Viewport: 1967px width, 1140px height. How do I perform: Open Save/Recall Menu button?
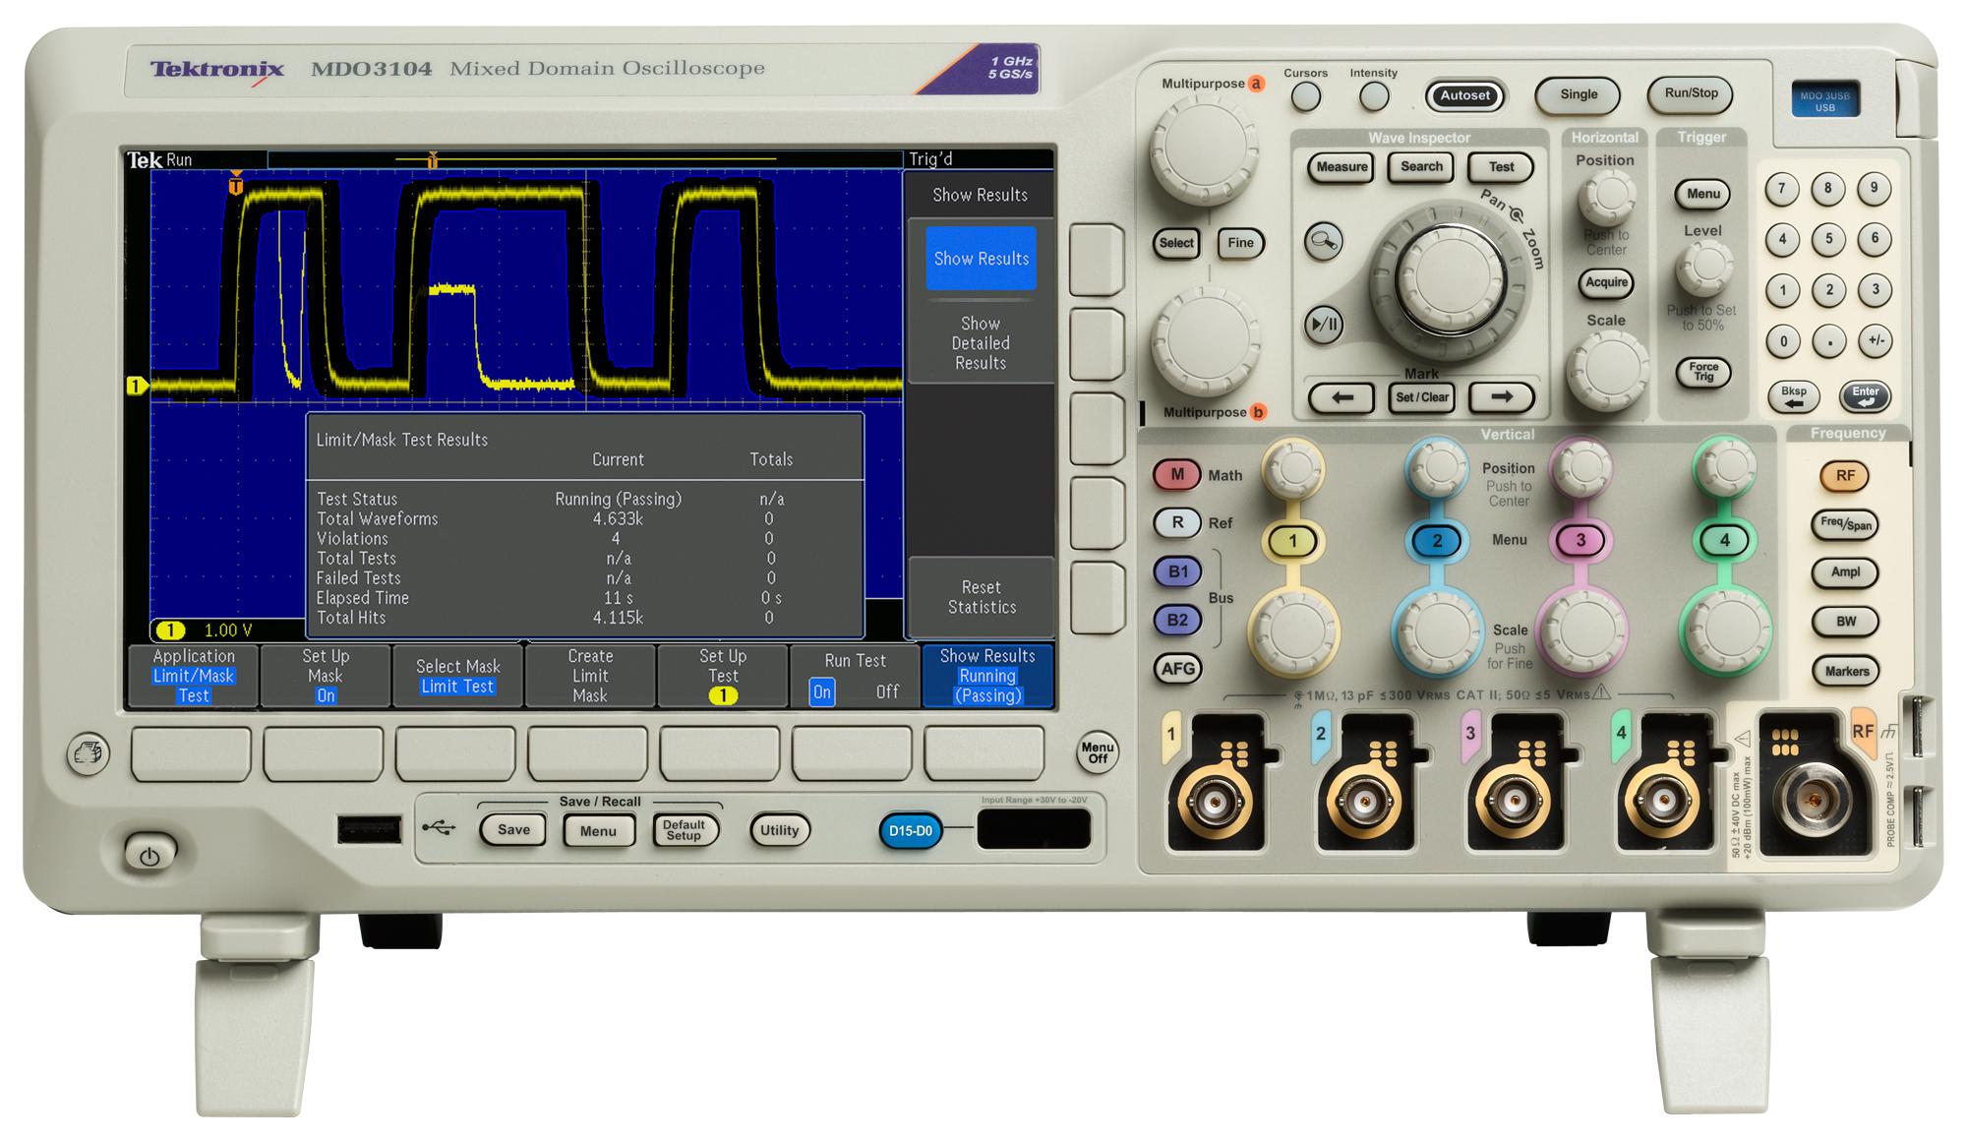pyautogui.click(x=597, y=831)
